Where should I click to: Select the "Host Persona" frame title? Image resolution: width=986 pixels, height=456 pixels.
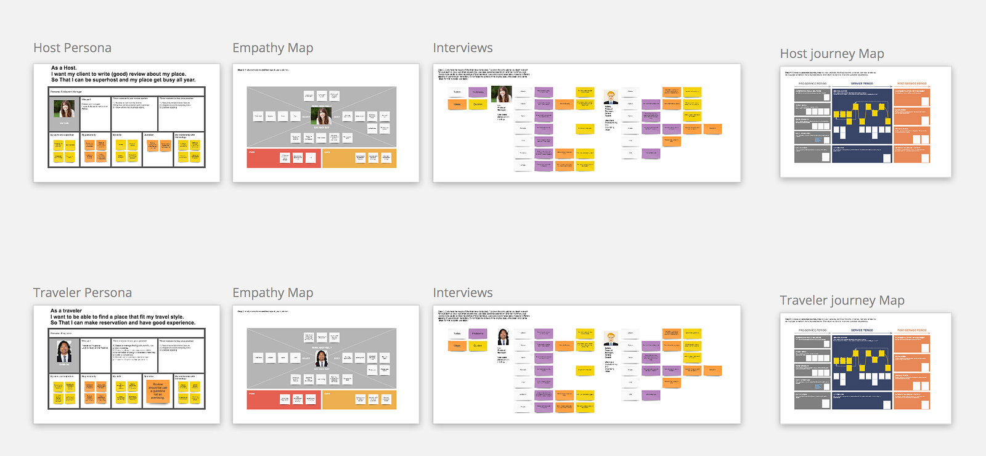click(72, 48)
